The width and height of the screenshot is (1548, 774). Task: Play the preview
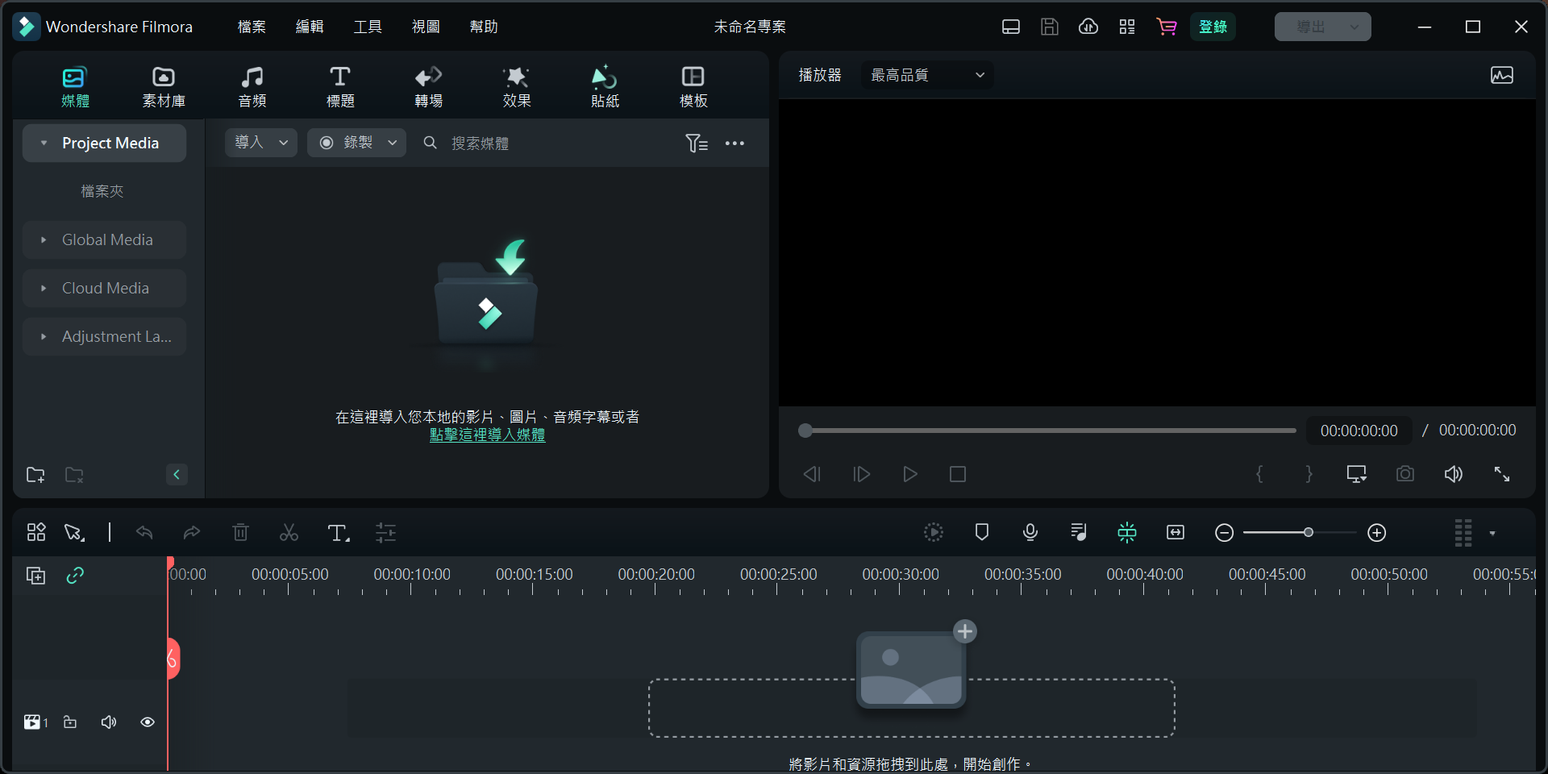click(909, 474)
